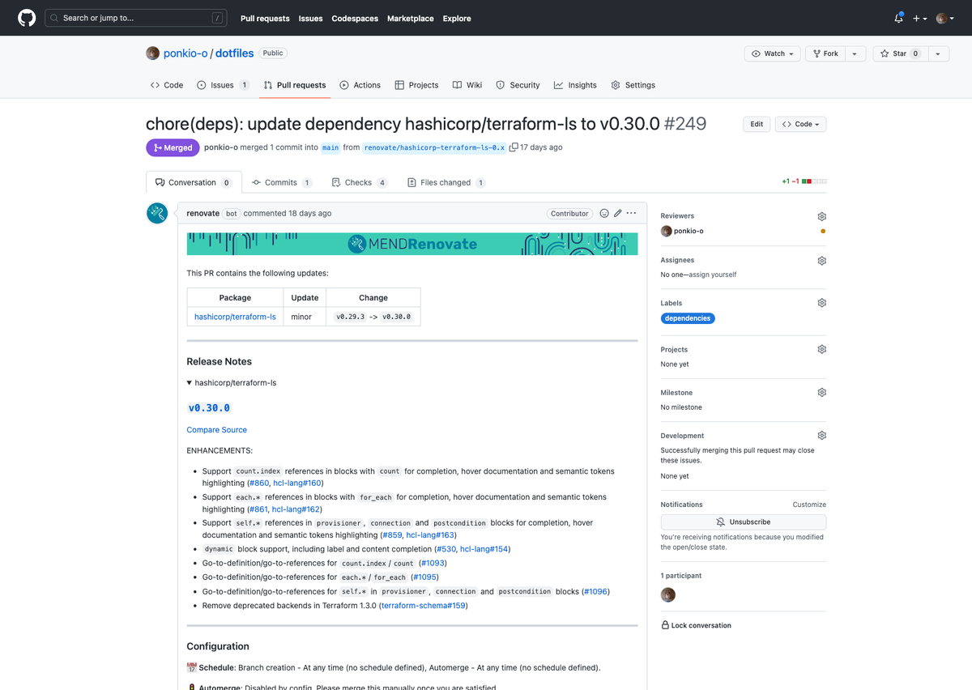This screenshot has height=690, width=972.
Task: Edit the comment with the pencil icon
Action: 618,213
